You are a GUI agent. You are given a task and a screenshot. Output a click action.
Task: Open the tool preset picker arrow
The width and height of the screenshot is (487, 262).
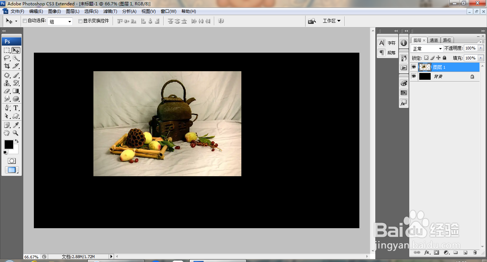coord(16,21)
